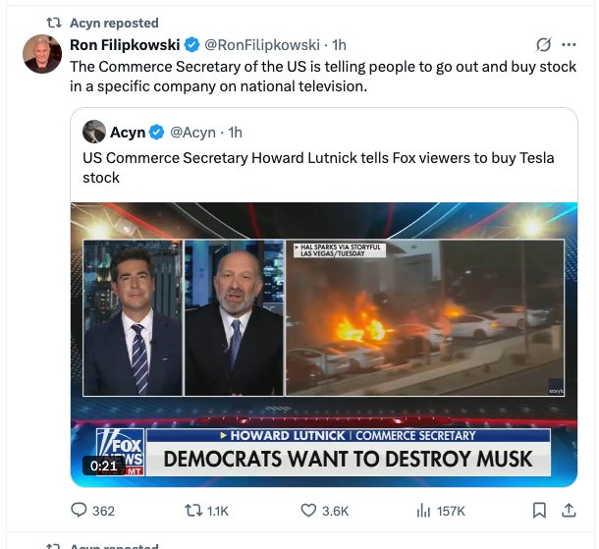Viewport: 599px width, 549px height.
Task: Click the Grok explain icon
Action: click(542, 44)
